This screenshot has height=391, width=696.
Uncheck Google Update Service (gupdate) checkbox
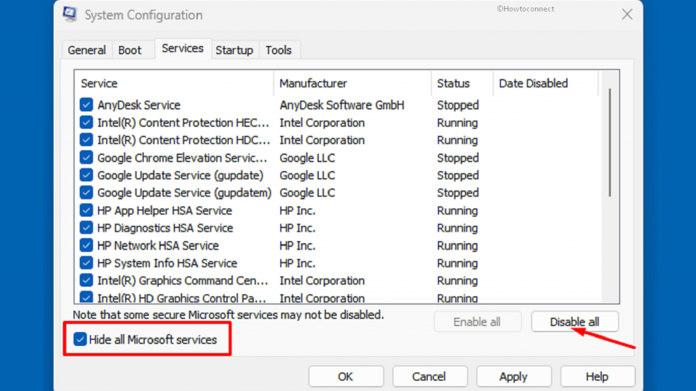86,175
